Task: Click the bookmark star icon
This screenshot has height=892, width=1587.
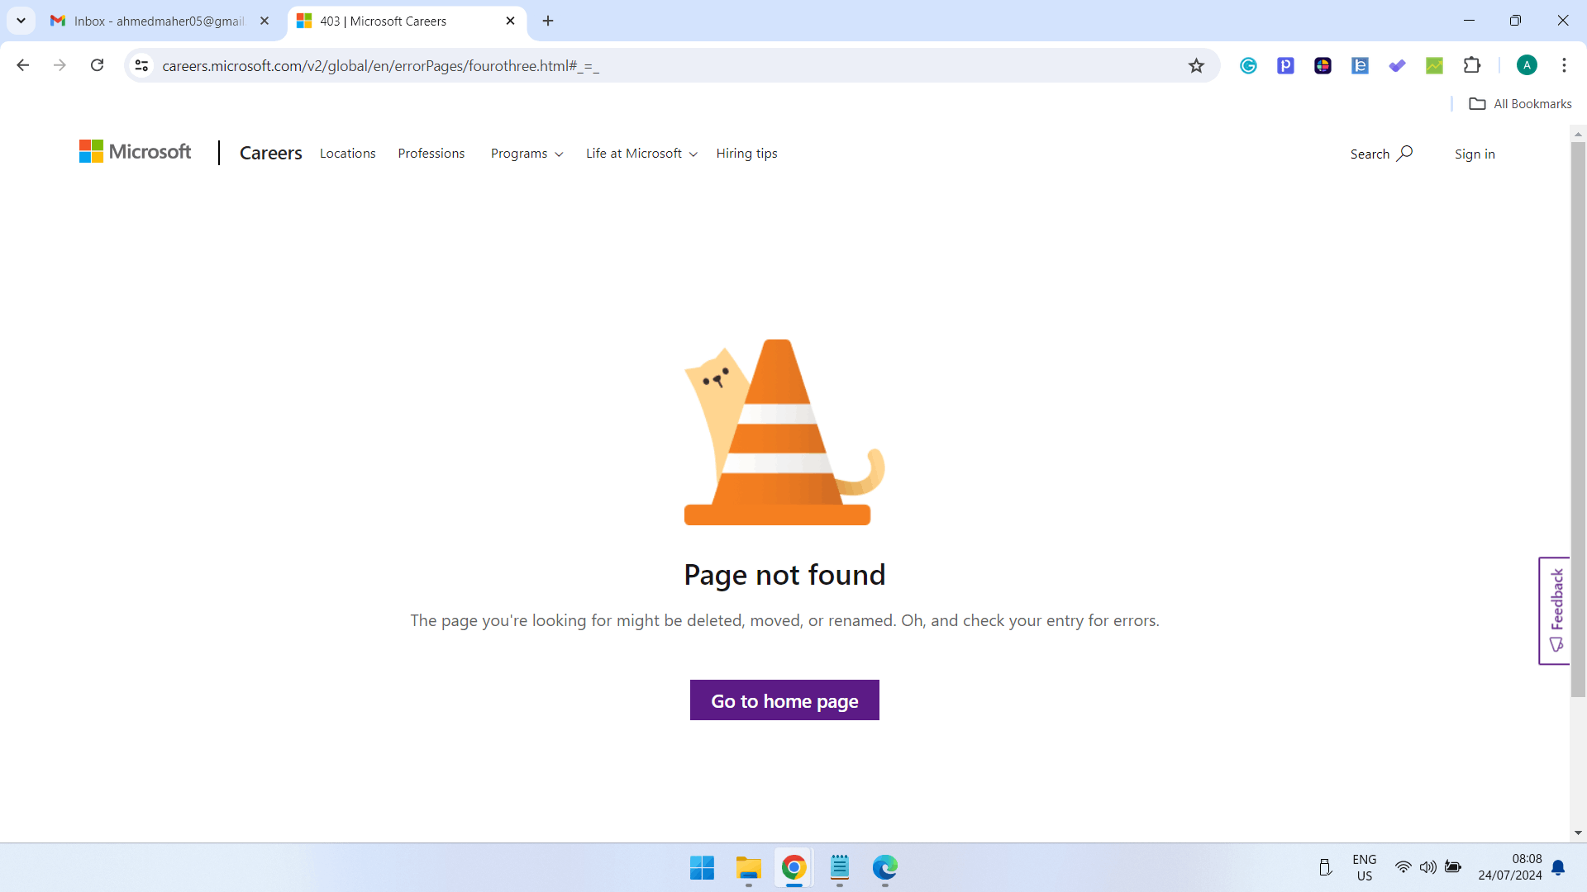Action: [1196, 66]
